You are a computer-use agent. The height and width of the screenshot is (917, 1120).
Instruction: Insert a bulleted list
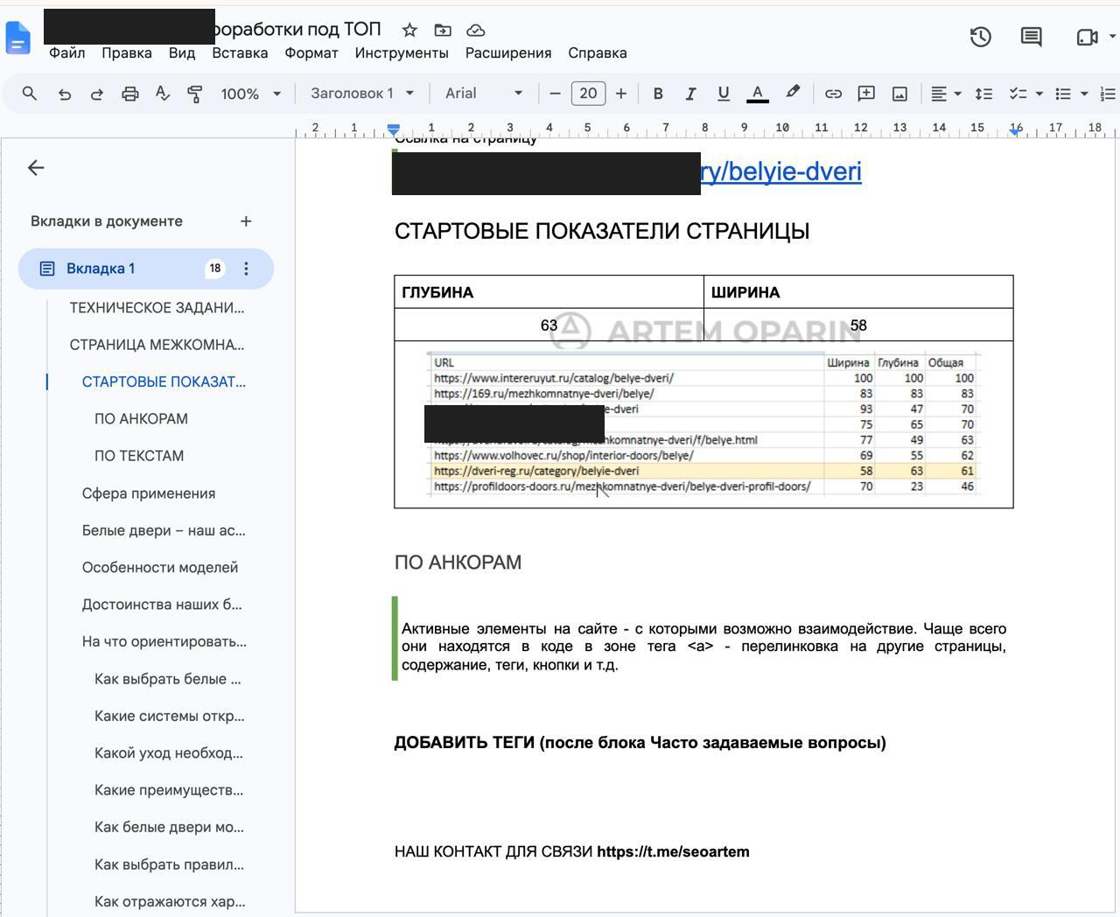[x=1063, y=94]
